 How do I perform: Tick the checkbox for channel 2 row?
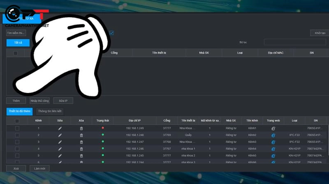click(17, 135)
